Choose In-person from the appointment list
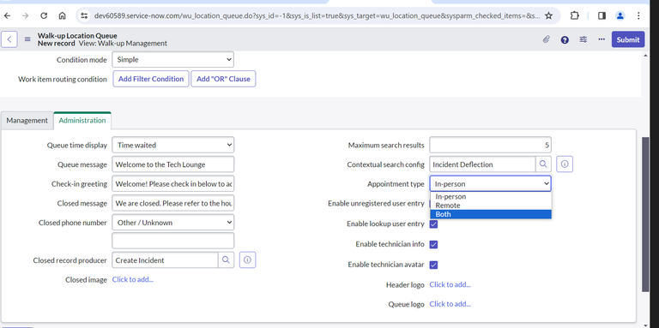 point(491,196)
